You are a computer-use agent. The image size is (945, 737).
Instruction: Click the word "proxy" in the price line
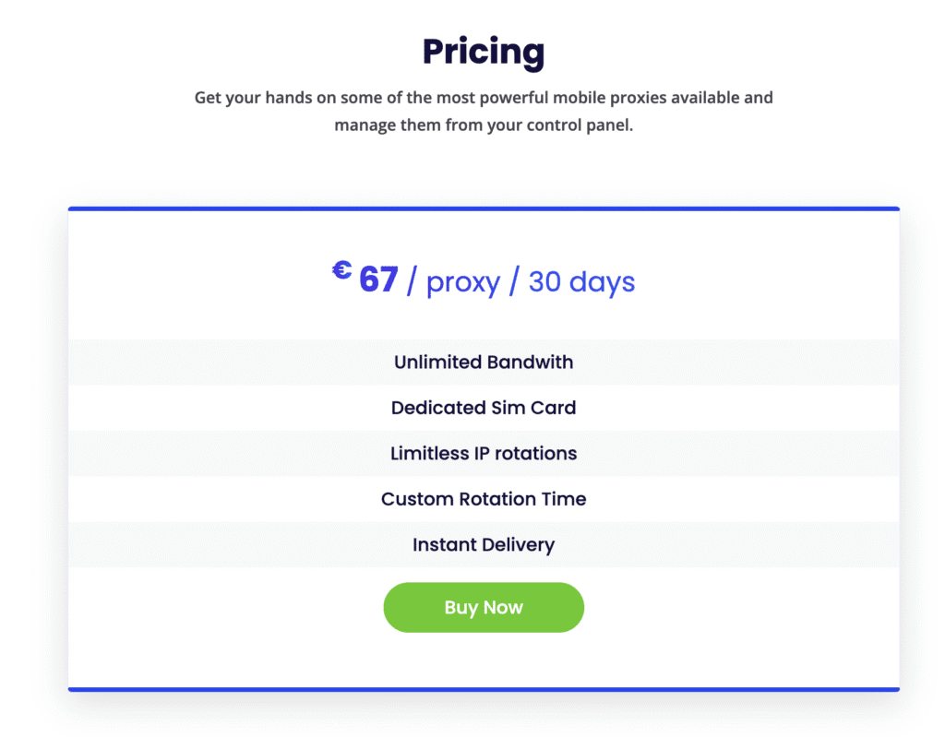(x=463, y=281)
